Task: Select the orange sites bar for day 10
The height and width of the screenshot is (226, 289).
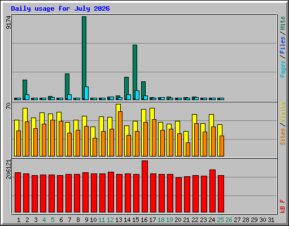Action: (x=95, y=147)
